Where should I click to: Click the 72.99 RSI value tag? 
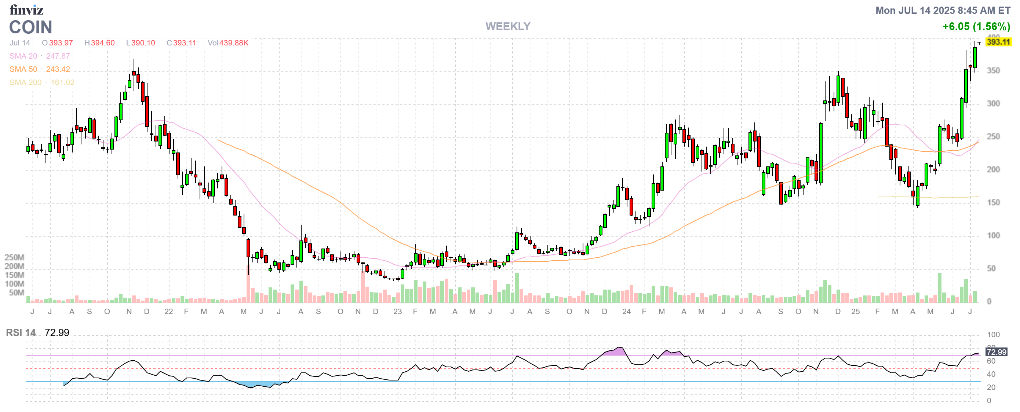[996, 352]
